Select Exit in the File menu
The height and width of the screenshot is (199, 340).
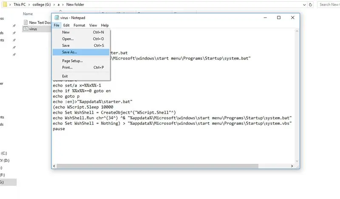[x=81, y=76]
